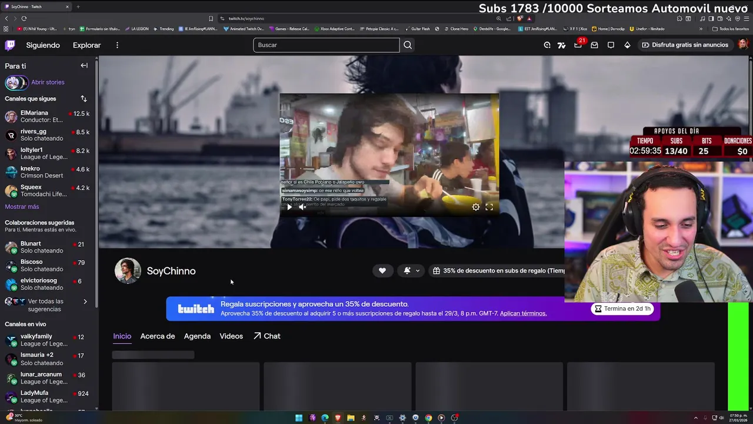753x424 pixels.
Task: Click the search magnifier button
Action: (x=408, y=45)
